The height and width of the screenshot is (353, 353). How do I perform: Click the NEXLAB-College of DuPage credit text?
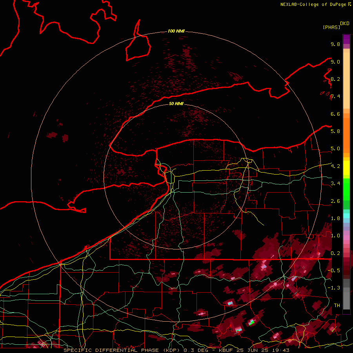[314, 4]
